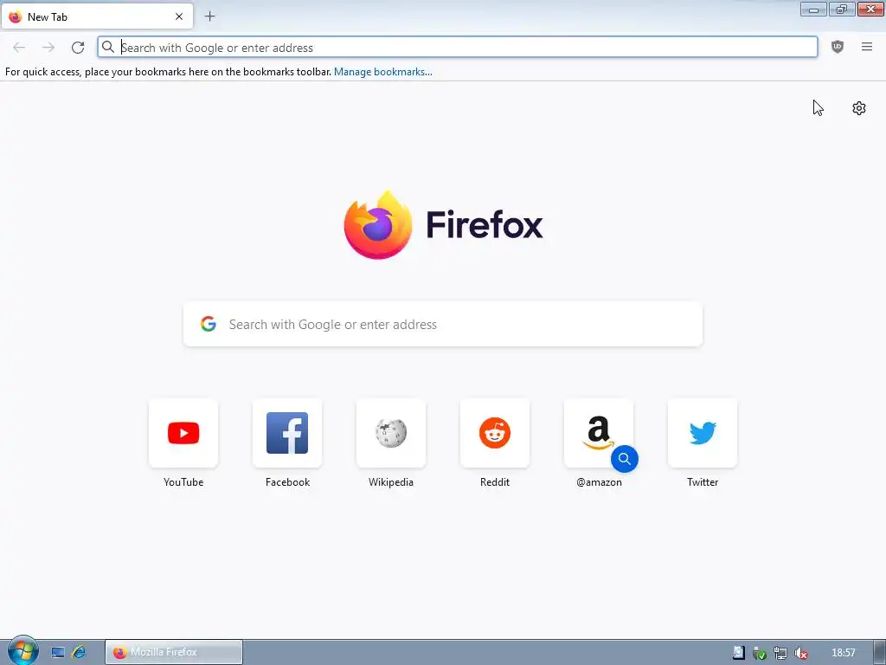Open the Windows Start menu orb
Image resolution: width=886 pixels, height=665 pixels.
click(22, 650)
